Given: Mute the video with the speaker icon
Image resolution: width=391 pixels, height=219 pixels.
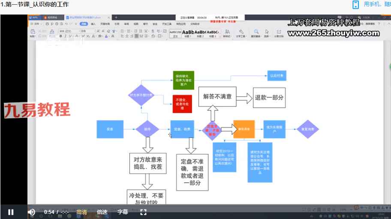Looking at the screenshot, I should pos(31,212).
